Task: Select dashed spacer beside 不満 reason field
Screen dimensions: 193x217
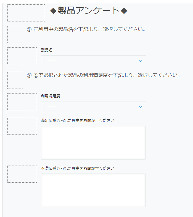Action: tap(22, 174)
